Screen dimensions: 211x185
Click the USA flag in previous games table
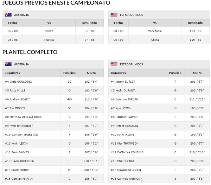(114, 15)
